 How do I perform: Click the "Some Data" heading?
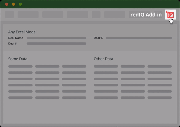coord(18,59)
